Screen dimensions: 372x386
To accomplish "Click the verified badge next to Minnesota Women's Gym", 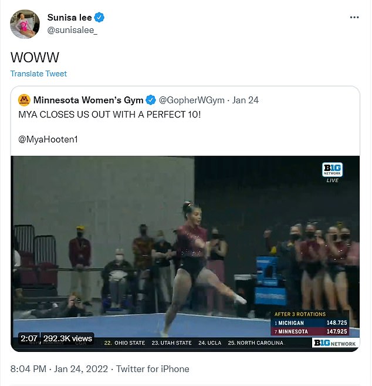I will click(151, 100).
